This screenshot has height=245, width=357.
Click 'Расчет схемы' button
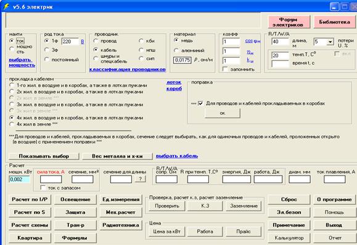pyautogui.click(x=30, y=225)
